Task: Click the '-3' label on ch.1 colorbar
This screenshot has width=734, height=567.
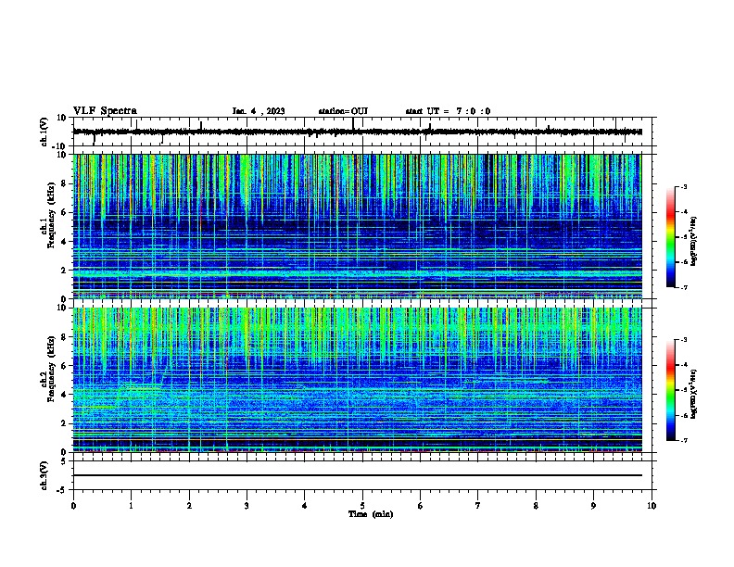Action: (x=683, y=186)
